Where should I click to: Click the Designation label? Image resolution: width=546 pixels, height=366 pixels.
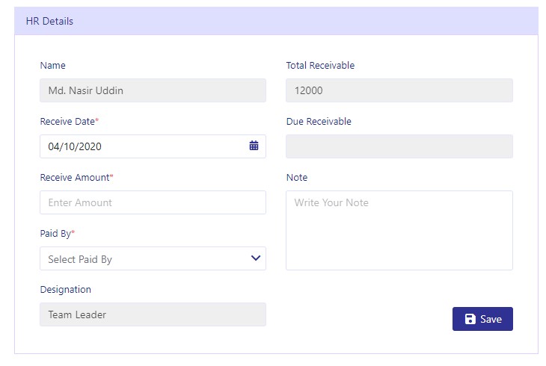tap(66, 290)
